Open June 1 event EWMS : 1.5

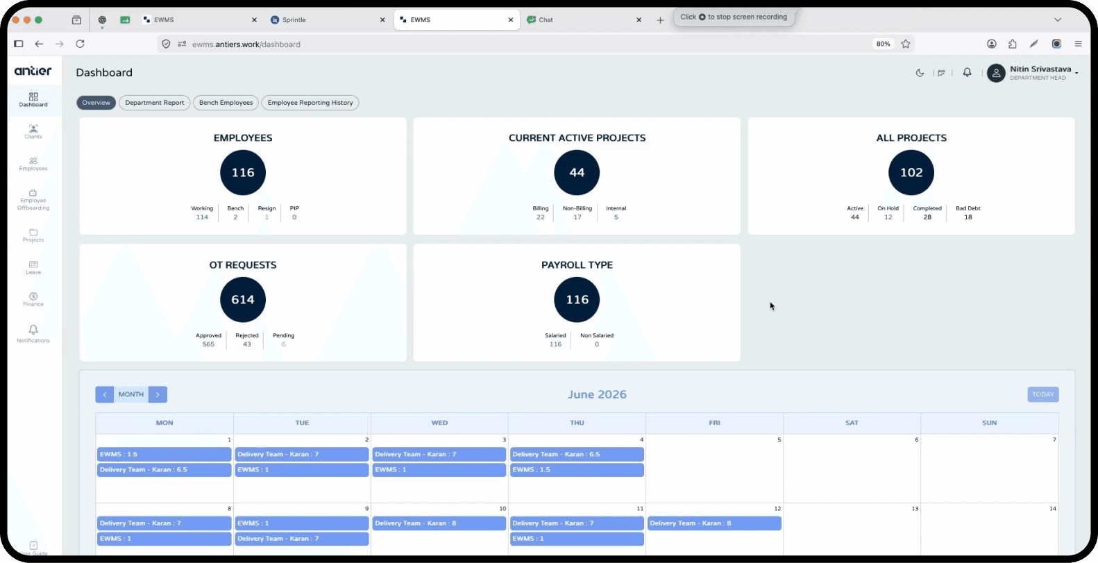[164, 454]
